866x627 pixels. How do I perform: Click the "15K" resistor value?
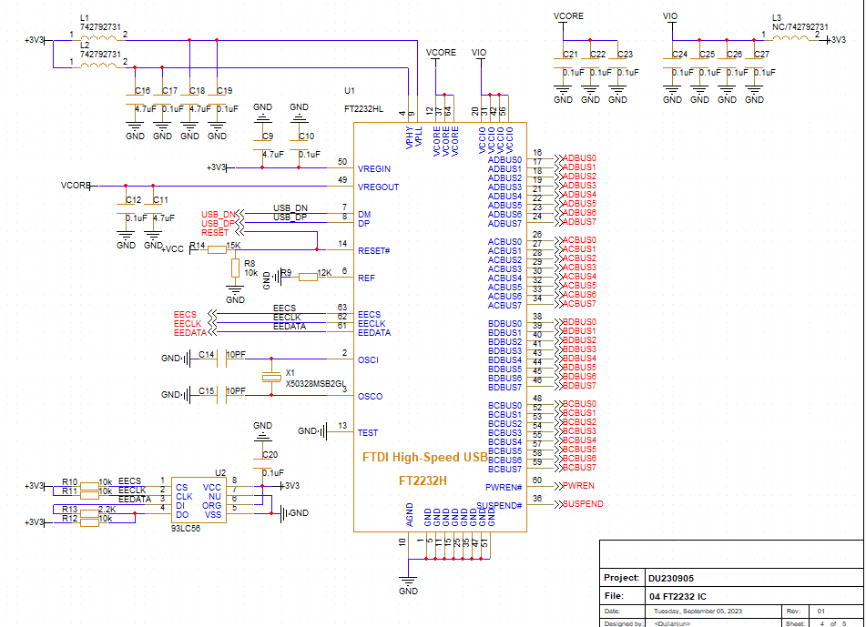pos(234,246)
